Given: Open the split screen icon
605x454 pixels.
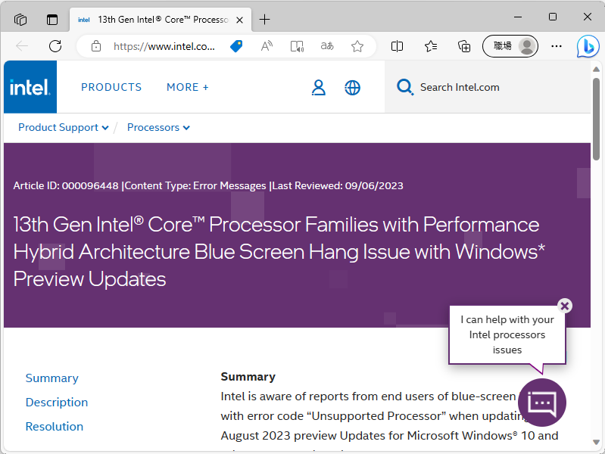Looking at the screenshot, I should tap(397, 46).
